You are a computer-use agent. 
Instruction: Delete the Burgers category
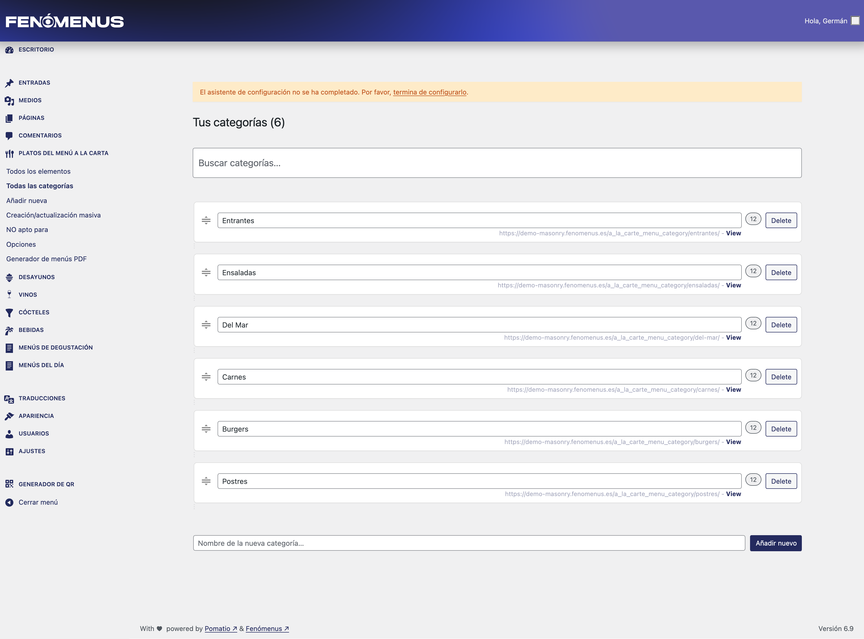coord(781,429)
